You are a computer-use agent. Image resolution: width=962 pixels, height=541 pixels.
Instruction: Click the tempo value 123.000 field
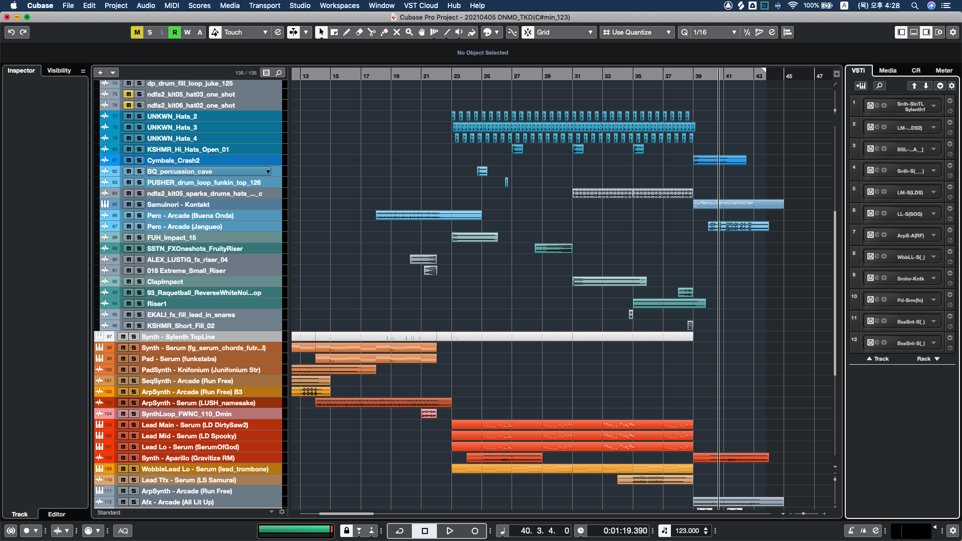(x=687, y=530)
